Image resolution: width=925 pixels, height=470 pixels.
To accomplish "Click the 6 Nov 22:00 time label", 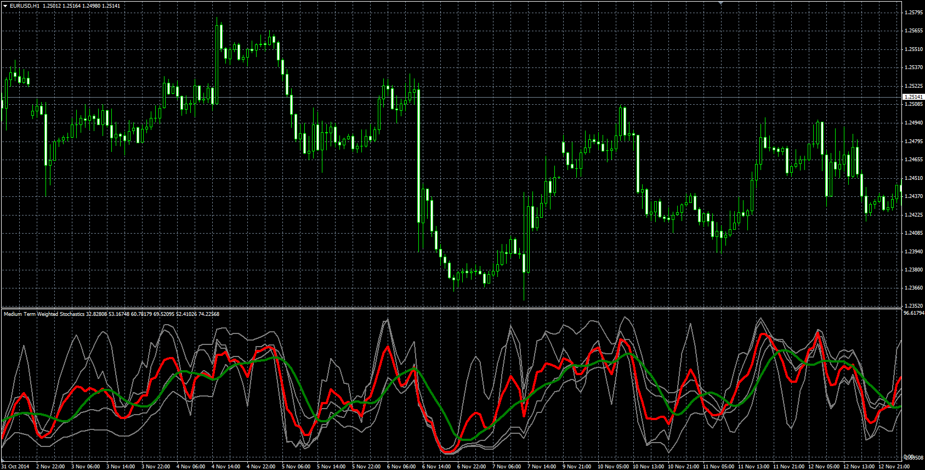I will [472, 467].
